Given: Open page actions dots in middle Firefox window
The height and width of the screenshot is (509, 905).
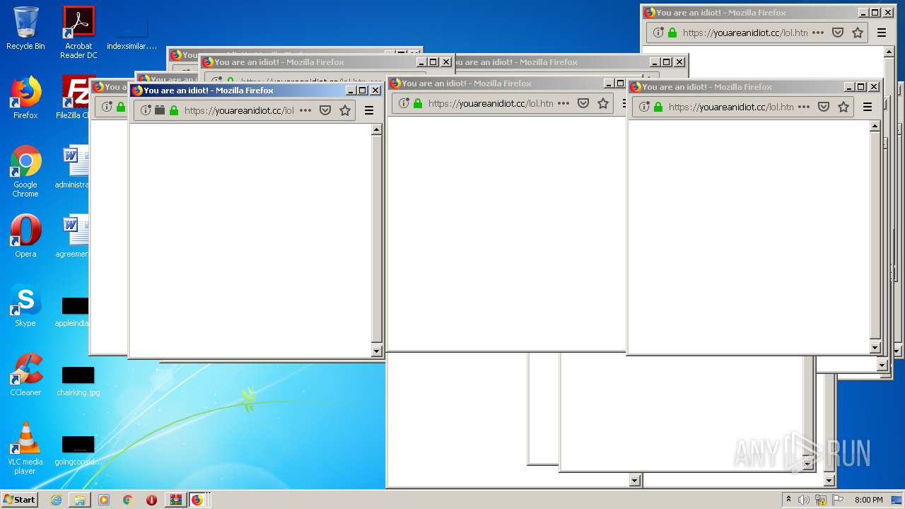Looking at the screenshot, I should click(x=564, y=103).
